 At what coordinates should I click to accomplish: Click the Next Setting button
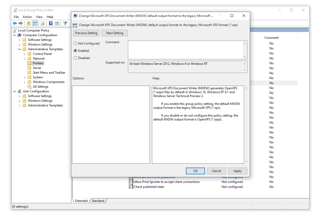pyautogui.click(x=115, y=33)
